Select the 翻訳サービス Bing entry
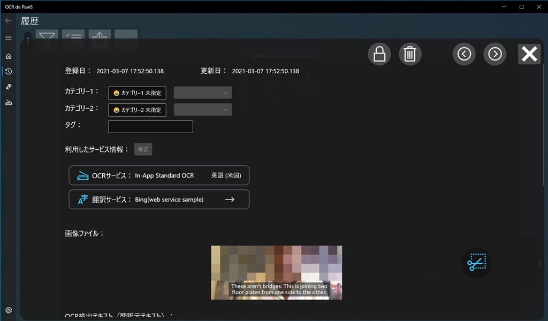Image resolution: width=548 pixels, height=321 pixels. (x=159, y=200)
